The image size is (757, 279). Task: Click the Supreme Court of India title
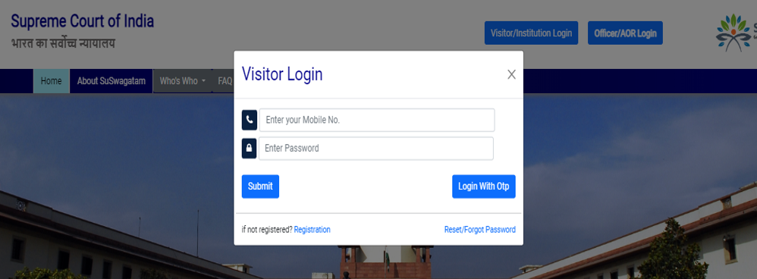click(83, 21)
